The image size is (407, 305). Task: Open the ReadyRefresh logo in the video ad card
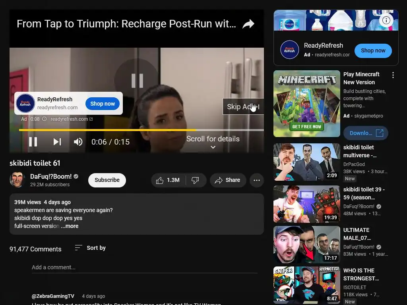[25, 103]
